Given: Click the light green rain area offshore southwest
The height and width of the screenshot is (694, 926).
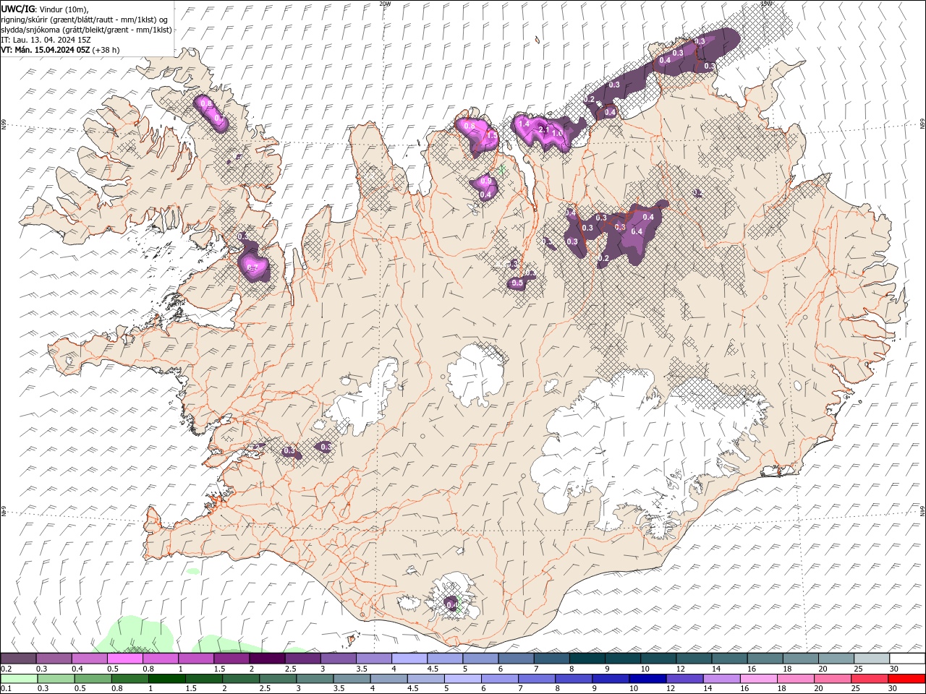Looking at the screenshot, I should point(135,635).
